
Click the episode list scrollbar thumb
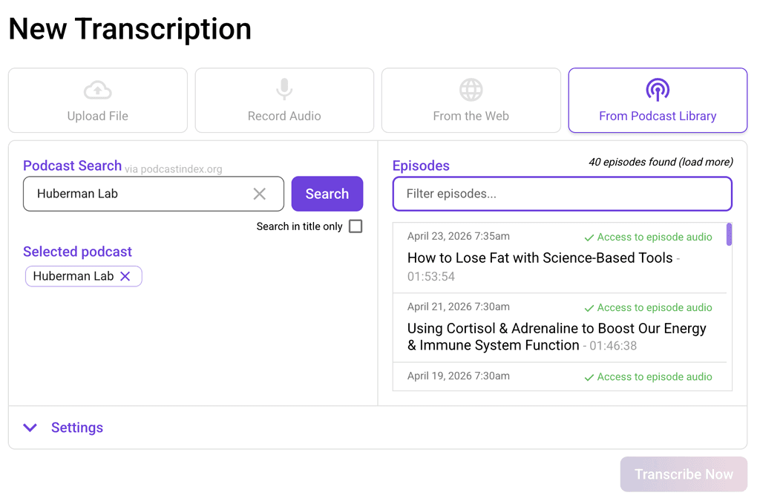click(729, 235)
